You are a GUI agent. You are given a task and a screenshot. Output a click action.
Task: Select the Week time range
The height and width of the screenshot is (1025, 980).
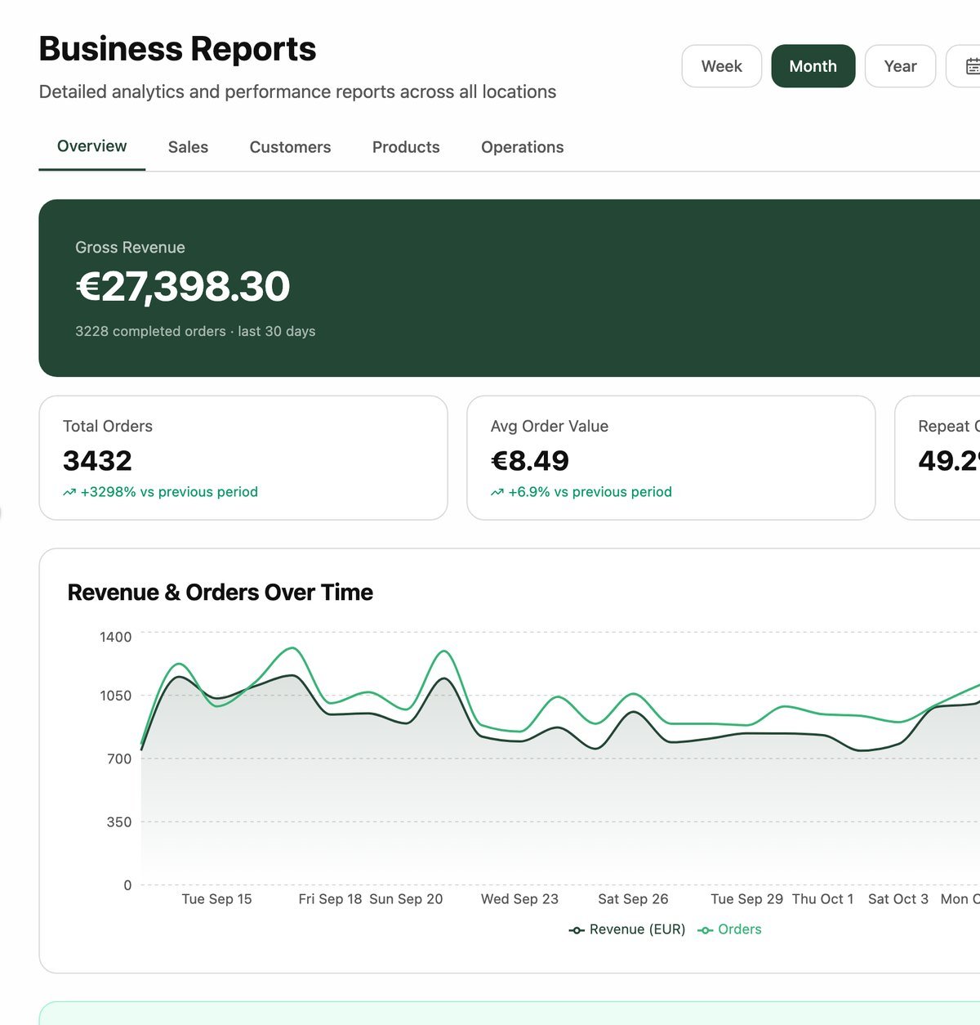[x=722, y=66]
